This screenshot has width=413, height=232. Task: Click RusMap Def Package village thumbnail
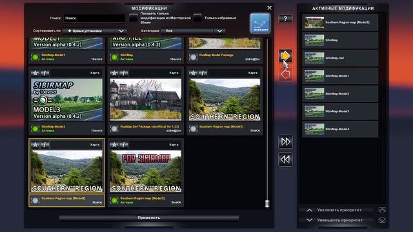[x=146, y=99]
